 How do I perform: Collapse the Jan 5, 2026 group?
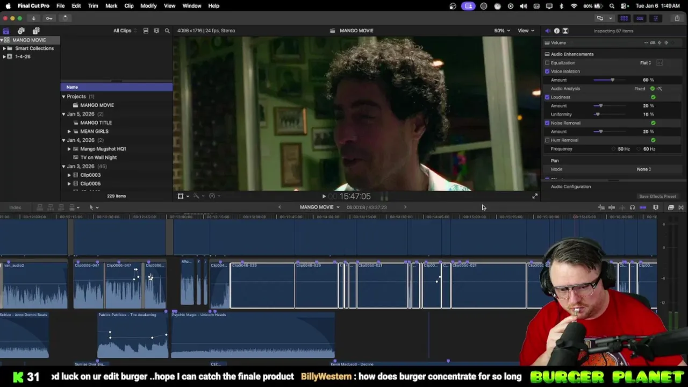(63, 114)
